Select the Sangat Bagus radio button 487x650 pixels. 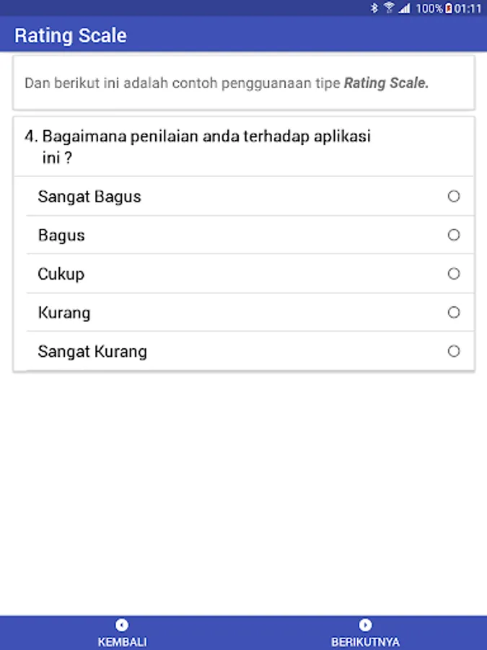454,196
